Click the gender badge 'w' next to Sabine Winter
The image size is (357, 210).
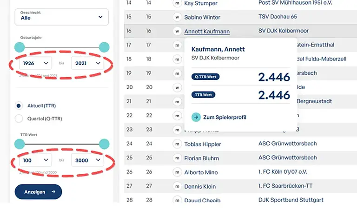coord(177,17)
